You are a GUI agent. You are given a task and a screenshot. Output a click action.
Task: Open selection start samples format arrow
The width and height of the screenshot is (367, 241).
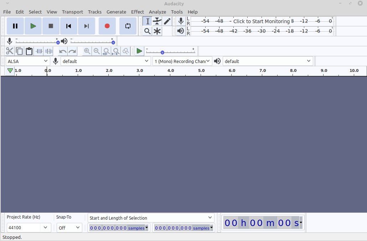tap(147, 227)
